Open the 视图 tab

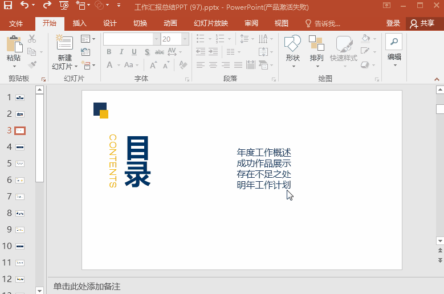[282, 23]
